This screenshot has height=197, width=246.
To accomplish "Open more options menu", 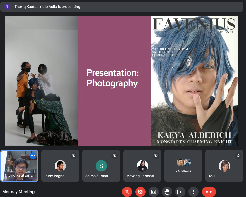I will click(x=193, y=192).
